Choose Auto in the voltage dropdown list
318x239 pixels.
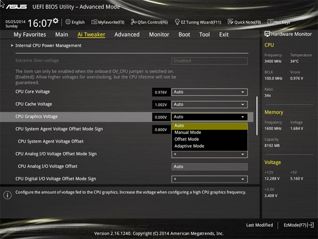[210, 125]
